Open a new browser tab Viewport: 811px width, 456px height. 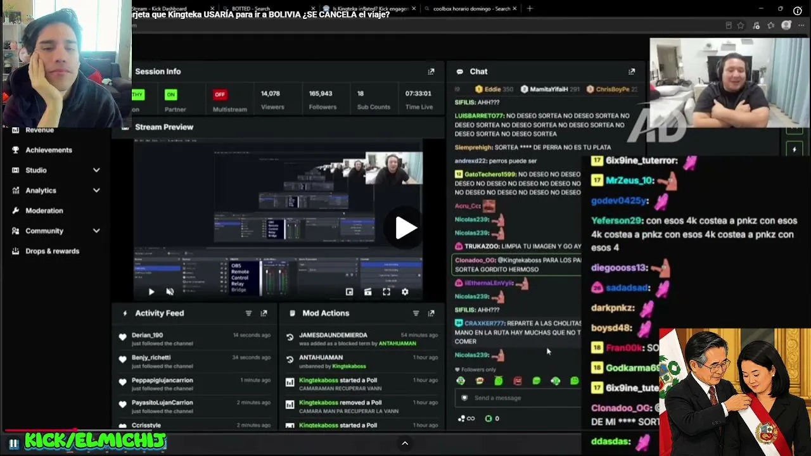(530, 9)
